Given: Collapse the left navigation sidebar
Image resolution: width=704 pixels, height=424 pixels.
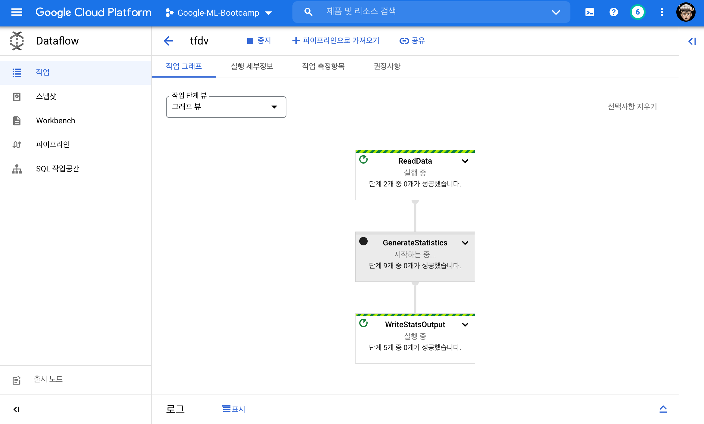Looking at the screenshot, I should pos(17,409).
